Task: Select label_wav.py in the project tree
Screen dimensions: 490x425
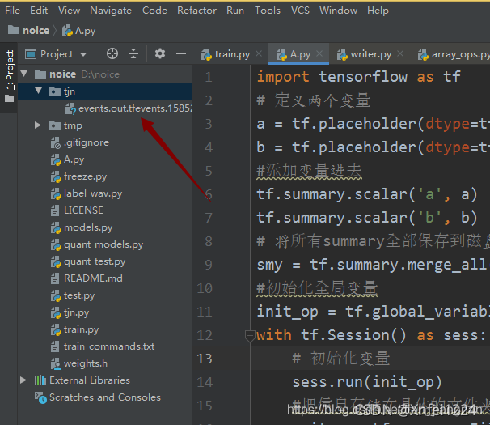Action: [87, 193]
